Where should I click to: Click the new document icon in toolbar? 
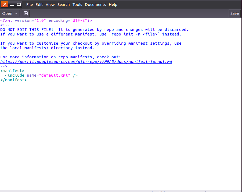click(x=26, y=13)
